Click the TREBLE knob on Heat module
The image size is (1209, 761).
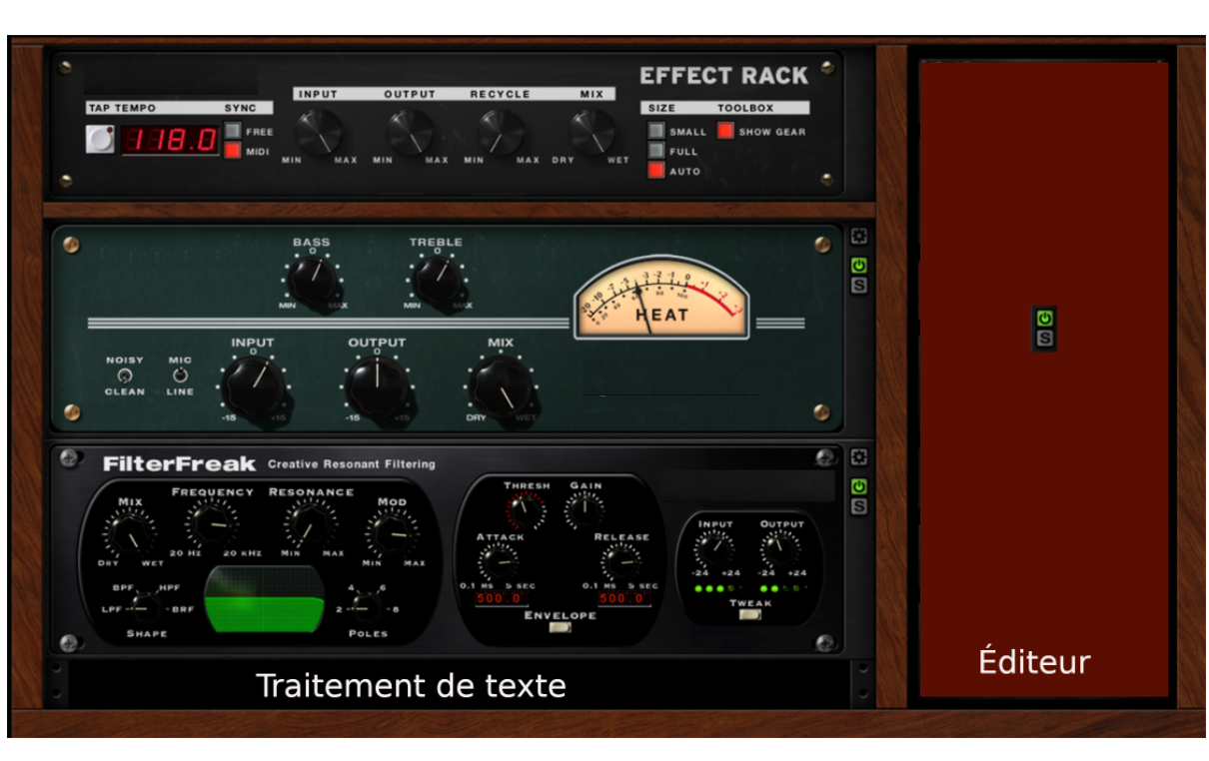coord(437,282)
